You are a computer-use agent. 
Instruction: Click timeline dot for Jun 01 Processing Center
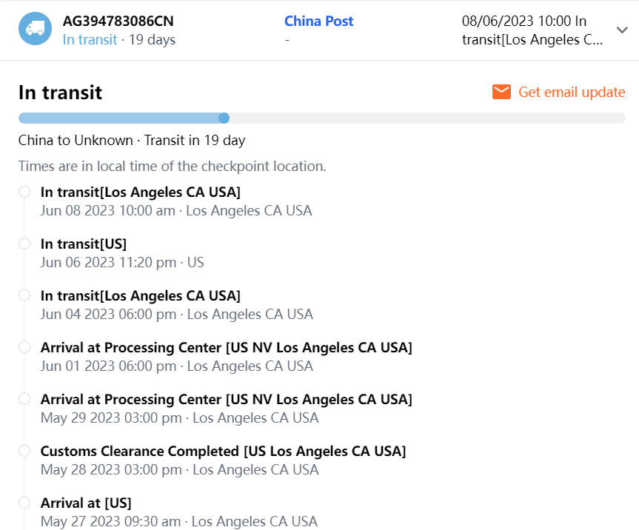24,347
